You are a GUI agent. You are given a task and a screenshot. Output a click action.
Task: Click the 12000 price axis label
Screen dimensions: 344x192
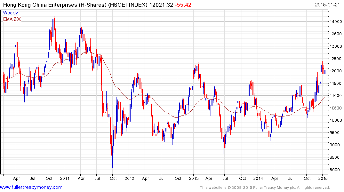click(x=336, y=71)
